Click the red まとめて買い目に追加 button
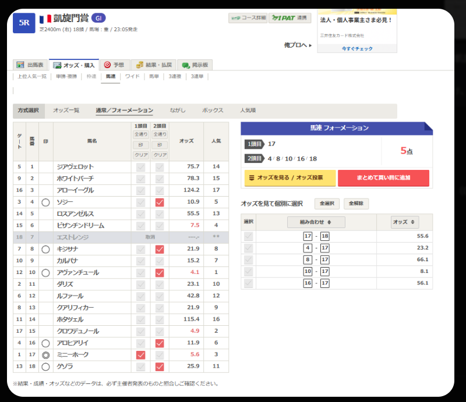 pos(383,177)
